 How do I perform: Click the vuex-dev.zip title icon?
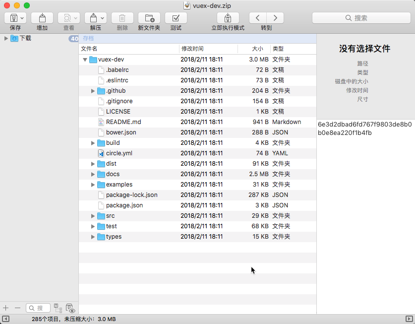(x=187, y=5)
